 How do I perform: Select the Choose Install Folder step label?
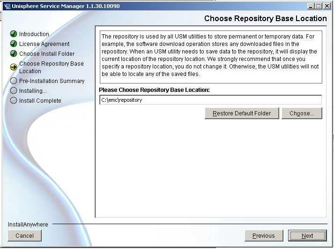pos(47,54)
